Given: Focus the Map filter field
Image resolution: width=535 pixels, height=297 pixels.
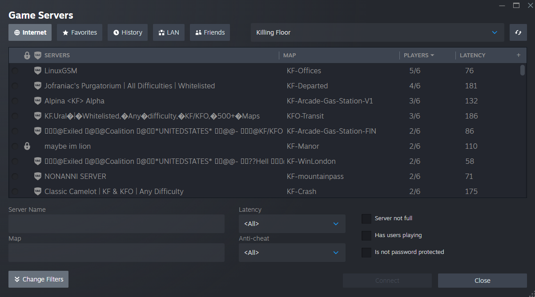Looking at the screenshot, I should [x=117, y=253].
